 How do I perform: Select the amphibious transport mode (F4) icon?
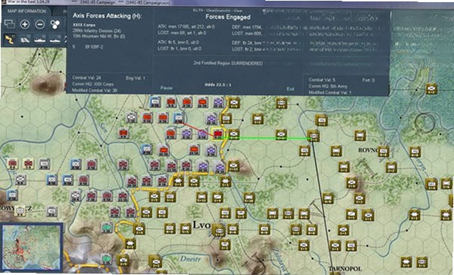point(55,39)
